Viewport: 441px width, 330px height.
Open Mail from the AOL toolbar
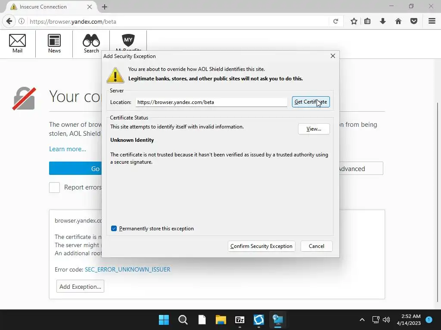(x=17, y=43)
